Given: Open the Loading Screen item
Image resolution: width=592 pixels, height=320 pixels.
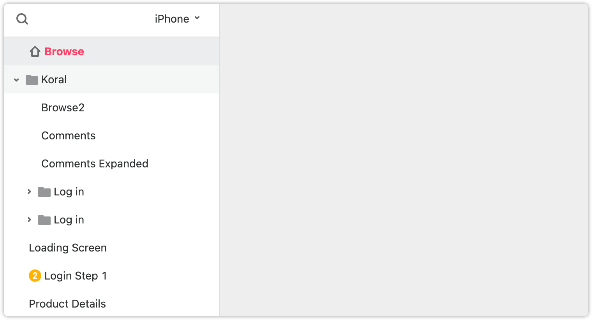Looking at the screenshot, I should [x=68, y=248].
